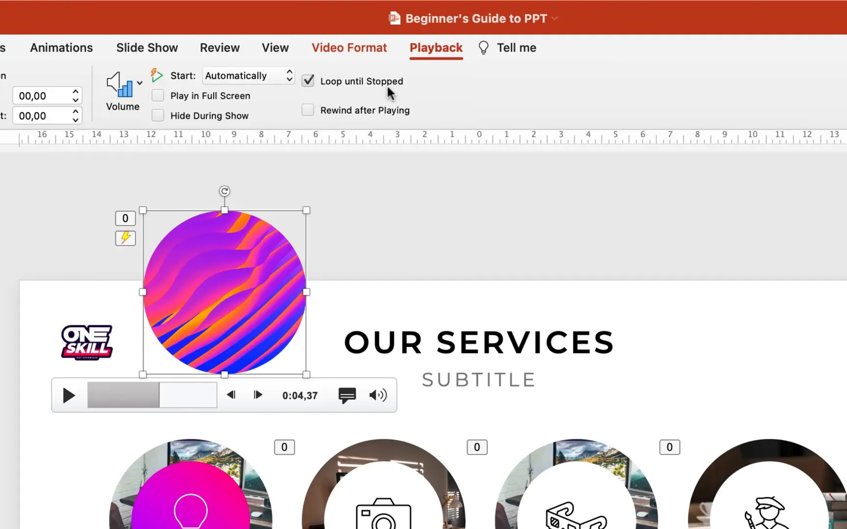Screen dimensions: 847x529
Task: Open the View tab
Action: pos(275,48)
